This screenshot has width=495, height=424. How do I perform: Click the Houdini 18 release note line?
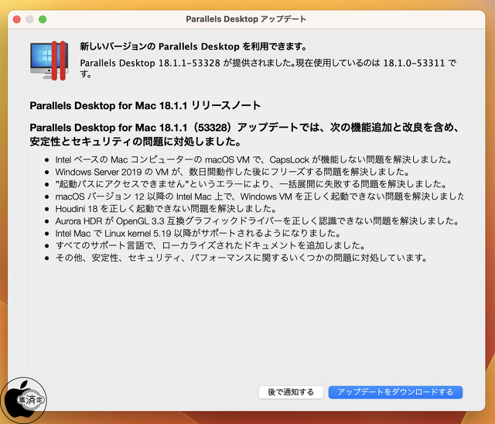[x=166, y=209]
